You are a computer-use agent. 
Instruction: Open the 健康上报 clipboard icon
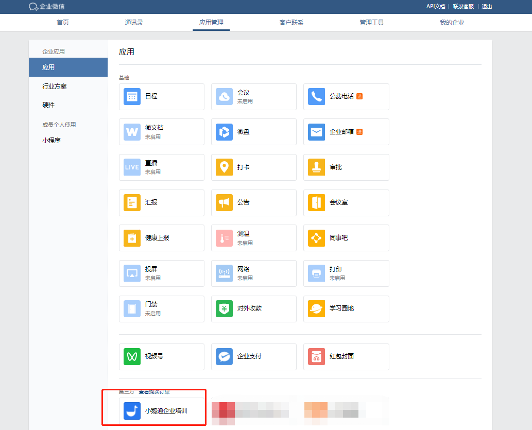pos(132,238)
